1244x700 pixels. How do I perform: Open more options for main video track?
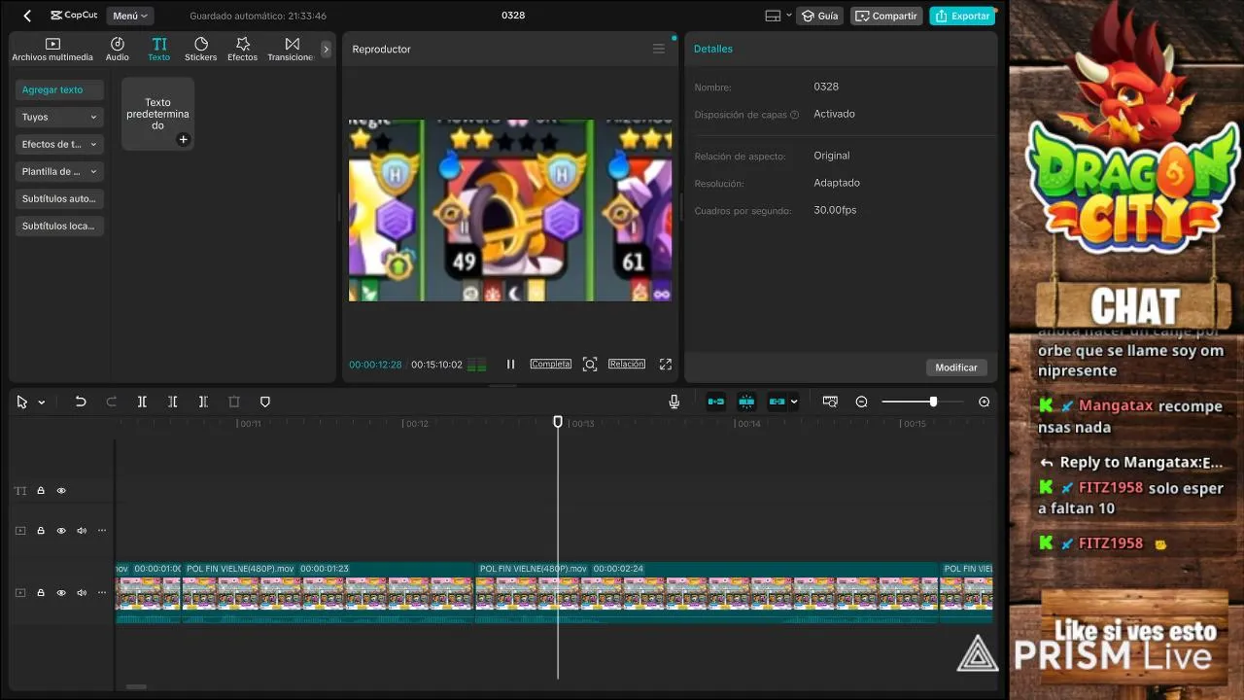coord(102,593)
